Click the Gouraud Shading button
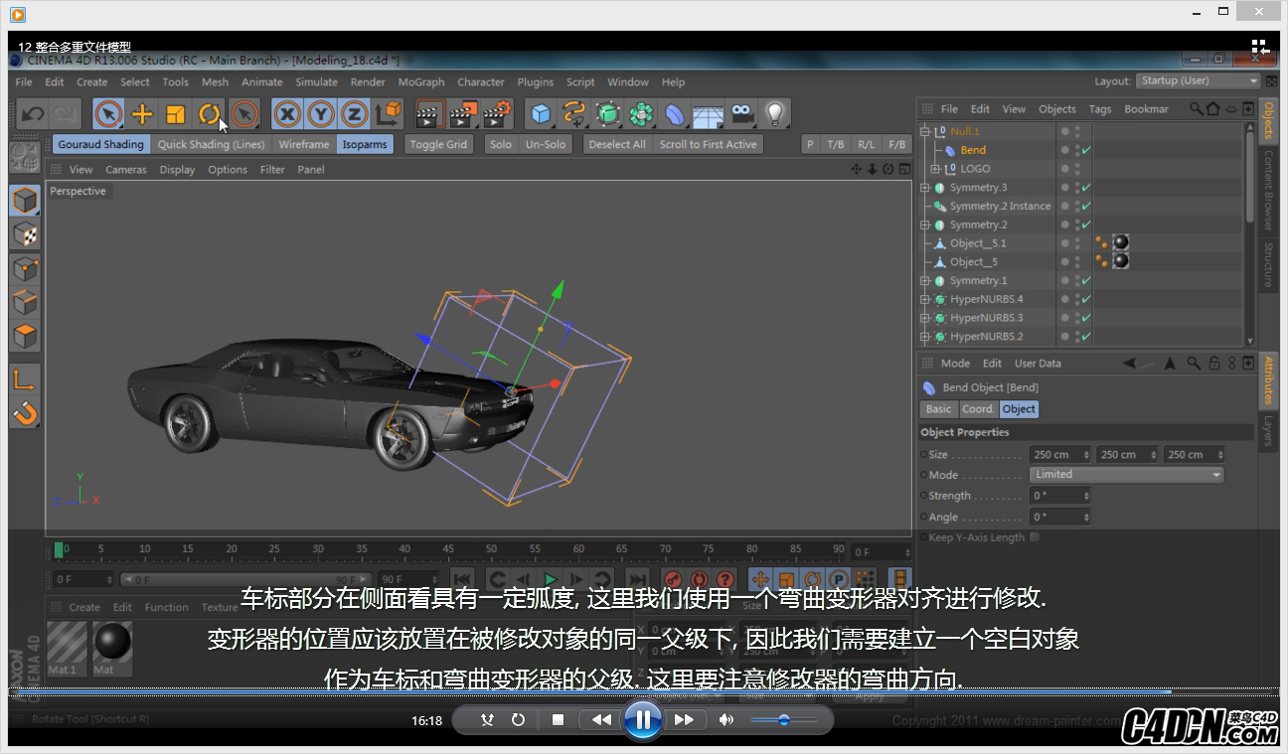The width and height of the screenshot is (1288, 754). [x=100, y=144]
